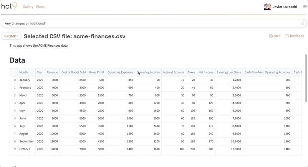Click the send arrow icon in prompt box

tap(302, 23)
